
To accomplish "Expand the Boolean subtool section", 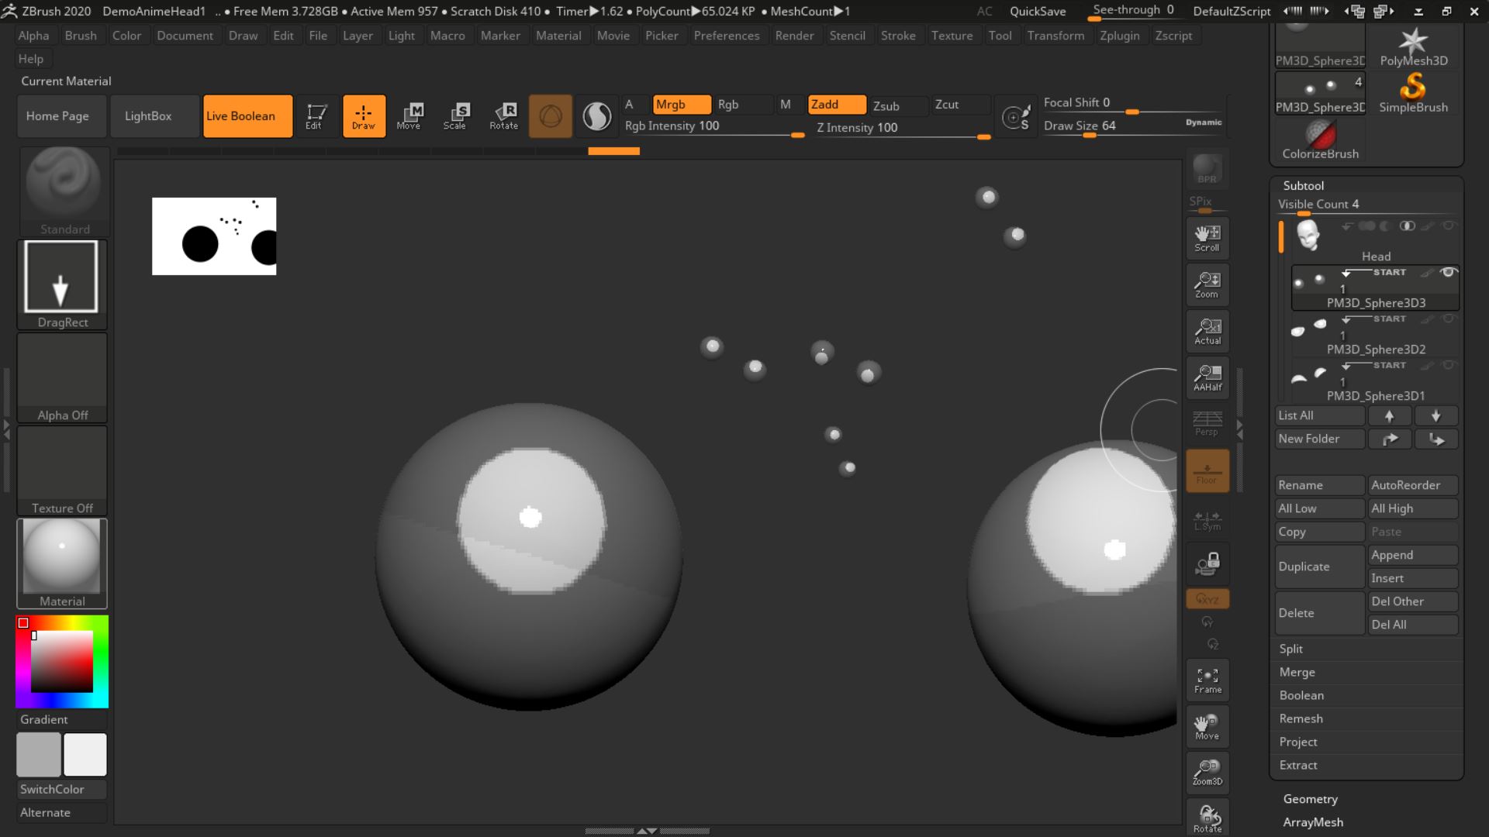I will [1301, 695].
